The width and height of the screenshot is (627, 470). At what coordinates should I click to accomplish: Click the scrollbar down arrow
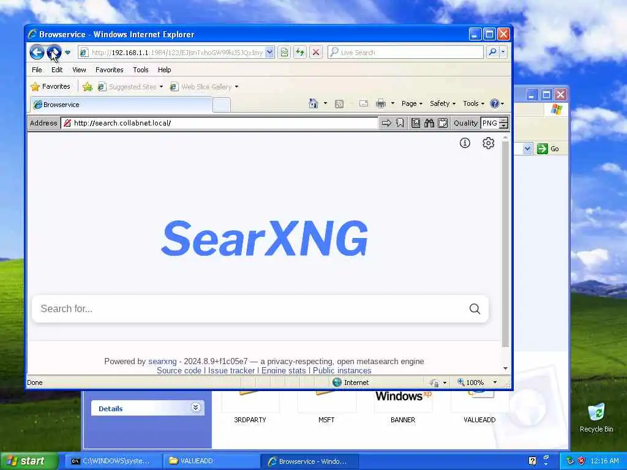pyautogui.click(x=505, y=368)
